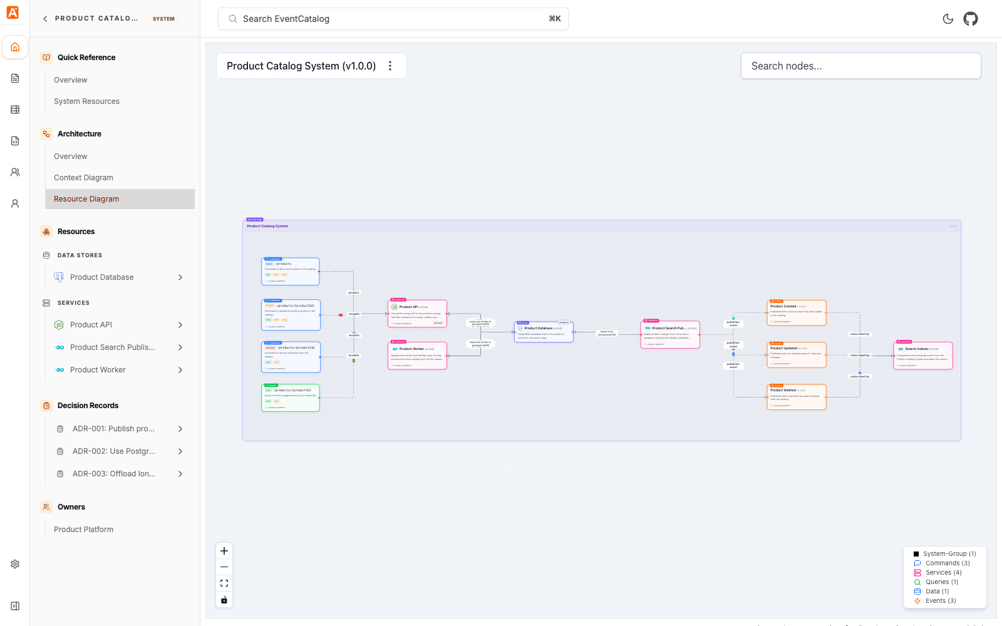Open the GitHub repository icon
The width and height of the screenshot is (1002, 626).
(x=971, y=19)
